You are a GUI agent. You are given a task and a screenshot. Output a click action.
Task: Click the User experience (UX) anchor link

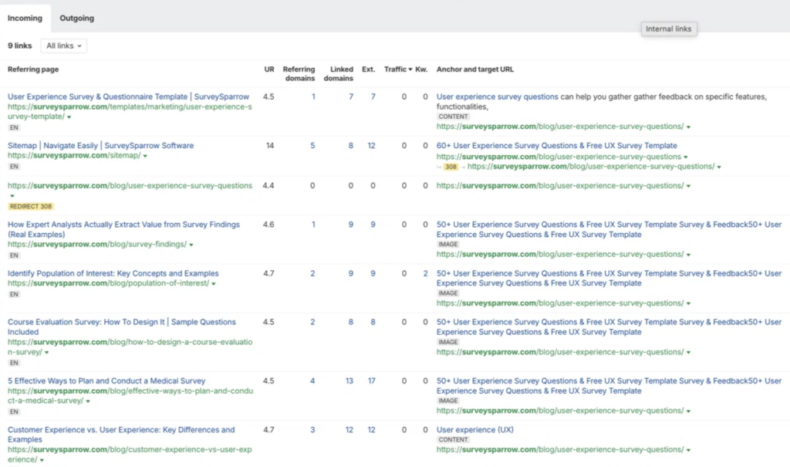475,430
